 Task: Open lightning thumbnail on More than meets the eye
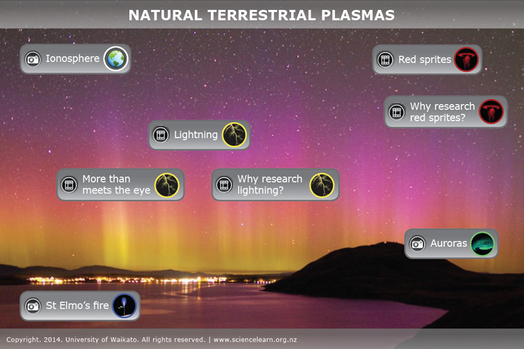[167, 185]
